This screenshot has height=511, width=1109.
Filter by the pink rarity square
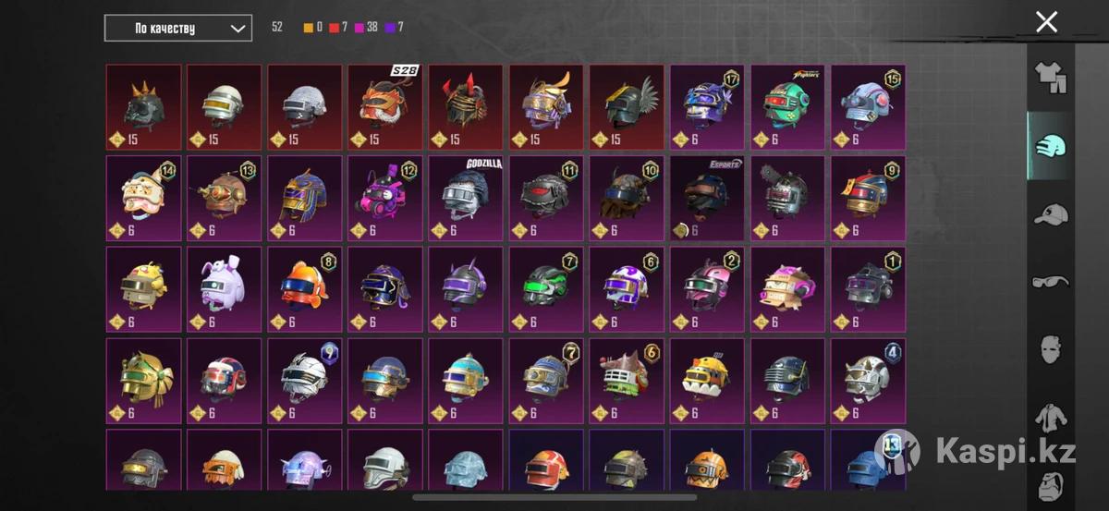360,28
